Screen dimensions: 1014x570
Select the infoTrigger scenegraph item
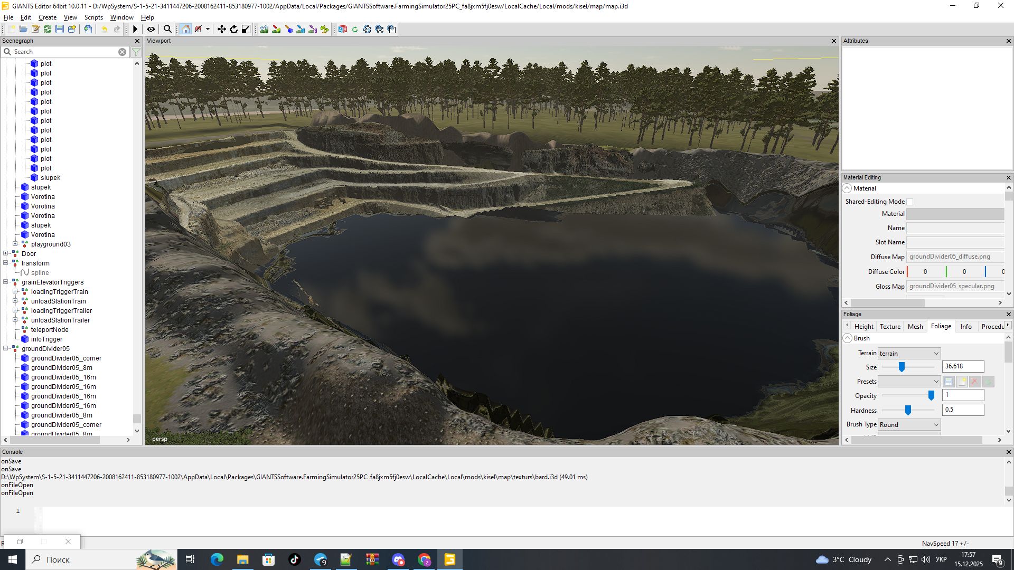point(46,339)
